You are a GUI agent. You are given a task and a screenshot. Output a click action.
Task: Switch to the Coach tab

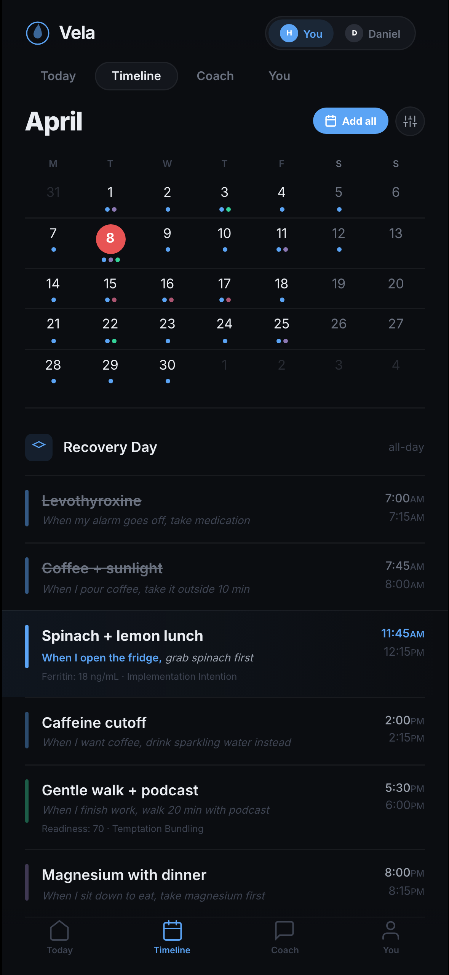pos(215,76)
